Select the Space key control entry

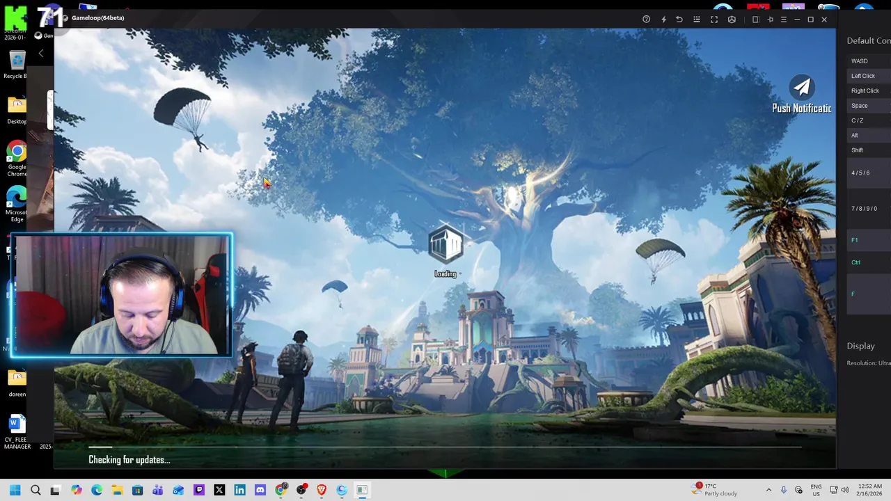pyautogui.click(x=869, y=106)
